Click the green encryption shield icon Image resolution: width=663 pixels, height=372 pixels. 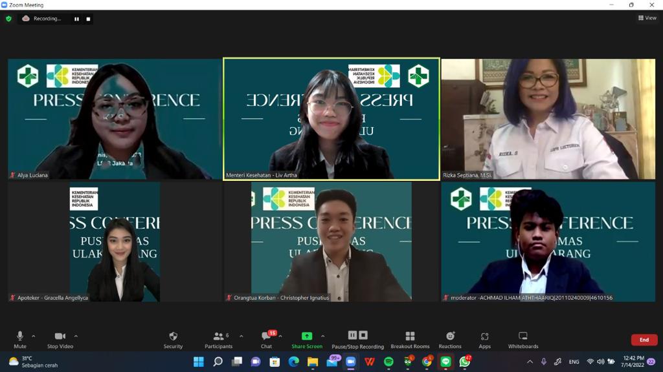pyautogui.click(x=8, y=19)
